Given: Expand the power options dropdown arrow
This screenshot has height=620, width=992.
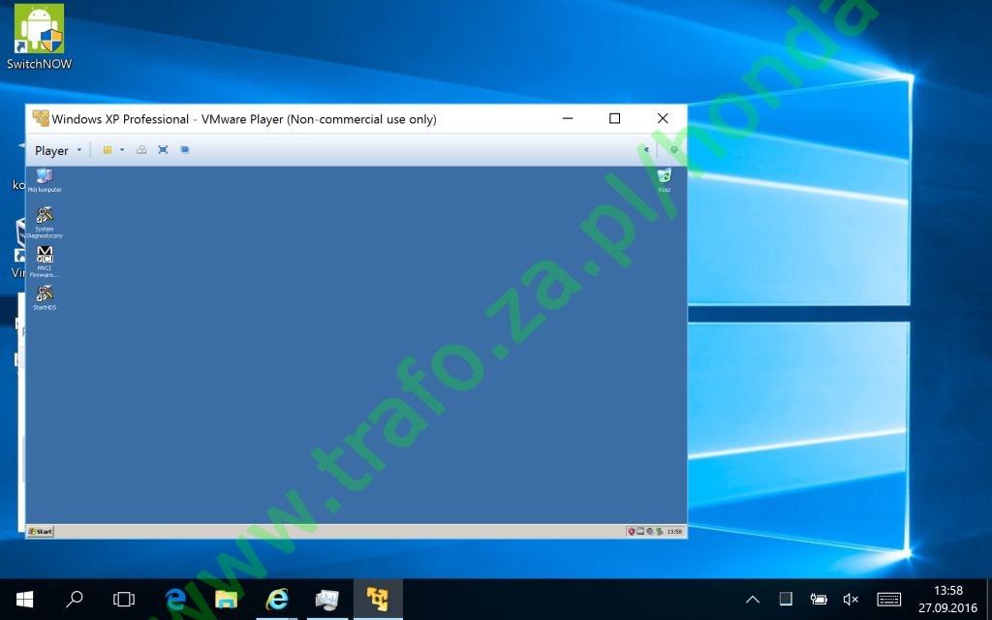Looking at the screenshot, I should click(122, 150).
